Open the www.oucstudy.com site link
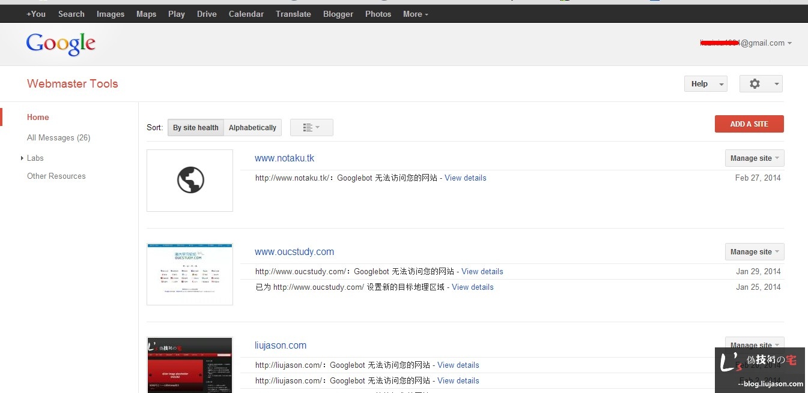Viewport: 808px width, 393px height. (294, 252)
